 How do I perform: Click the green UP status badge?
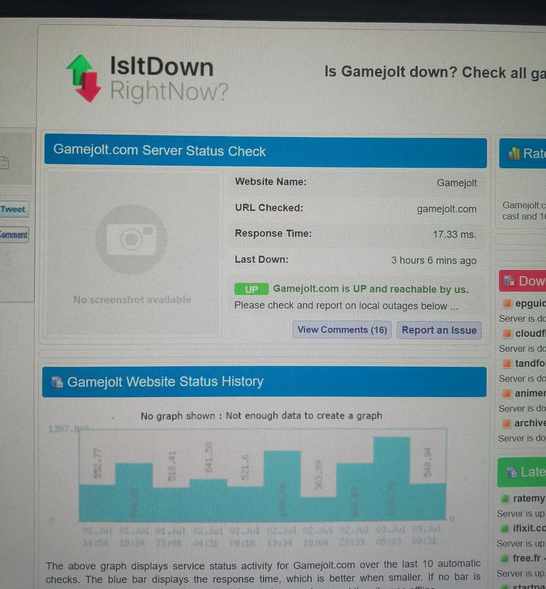tap(251, 289)
